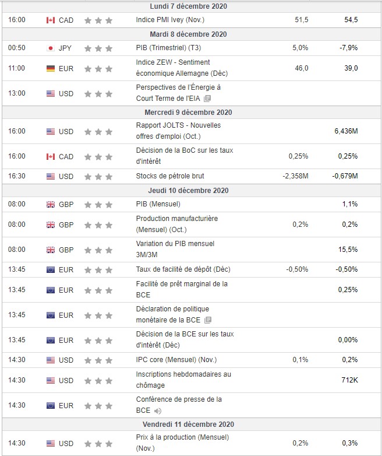Open the Indice PMI Ivey (Nov.) event

(x=164, y=20)
